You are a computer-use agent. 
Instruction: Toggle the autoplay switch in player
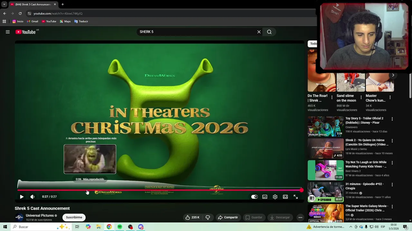pyautogui.click(x=254, y=197)
